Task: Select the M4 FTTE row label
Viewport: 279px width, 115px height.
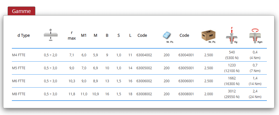Action: (x=19, y=55)
